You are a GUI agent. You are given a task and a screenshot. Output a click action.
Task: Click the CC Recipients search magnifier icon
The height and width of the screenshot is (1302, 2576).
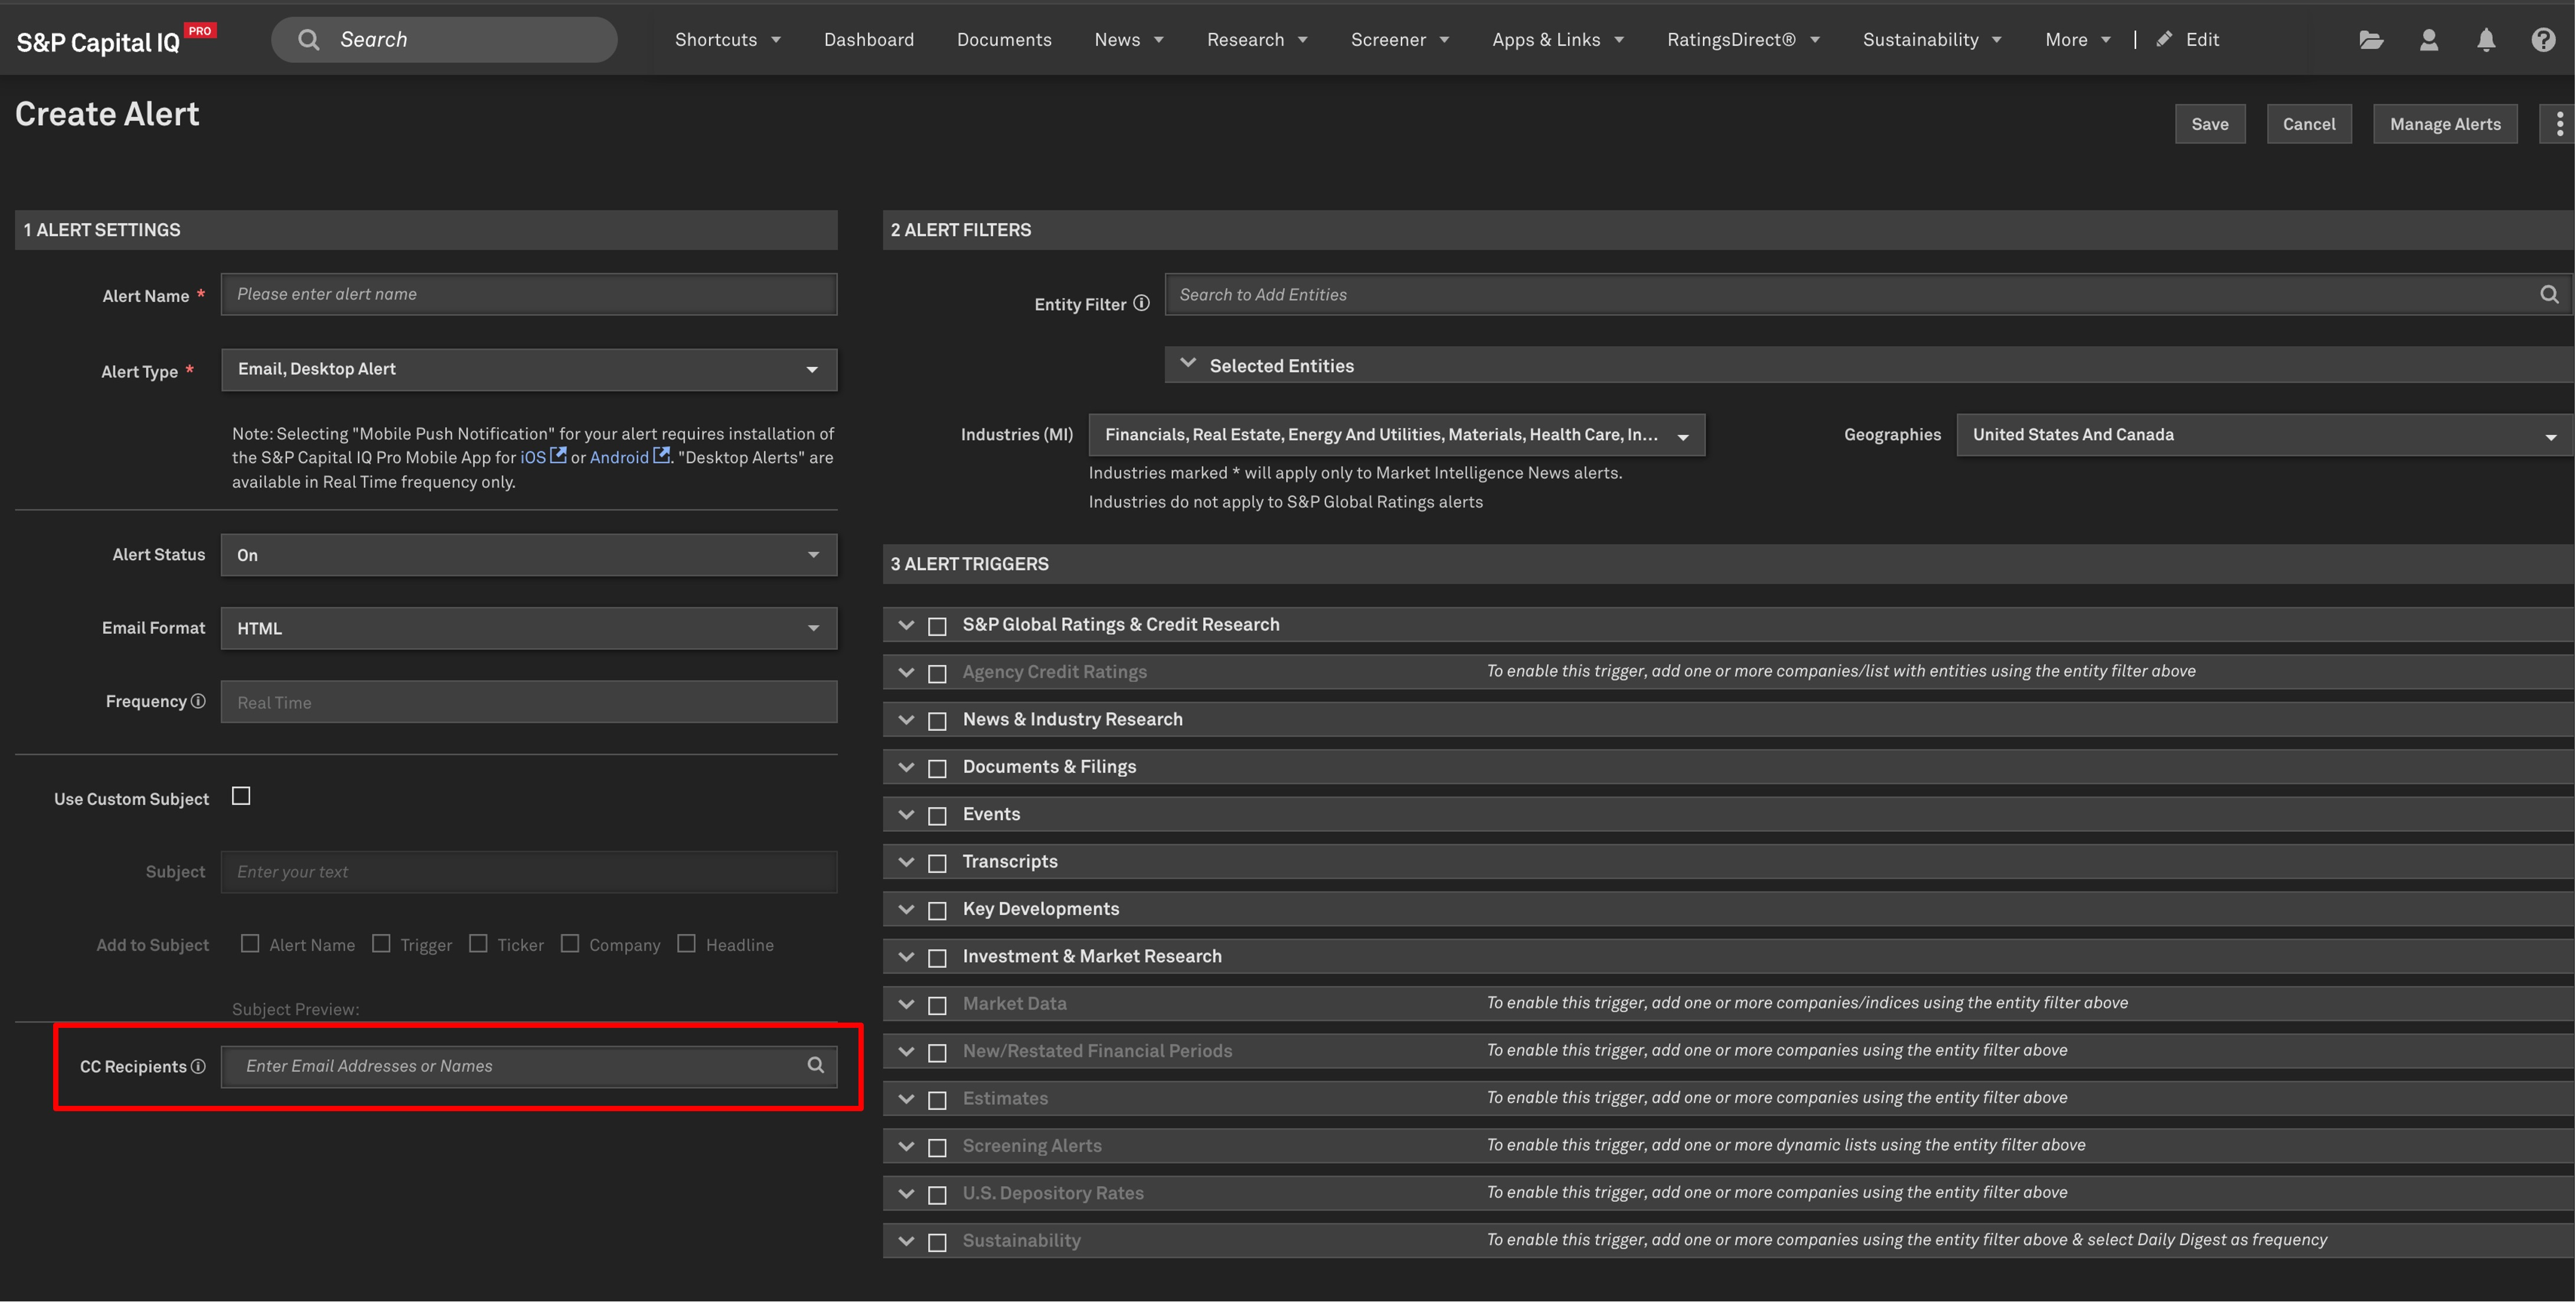(x=816, y=1065)
